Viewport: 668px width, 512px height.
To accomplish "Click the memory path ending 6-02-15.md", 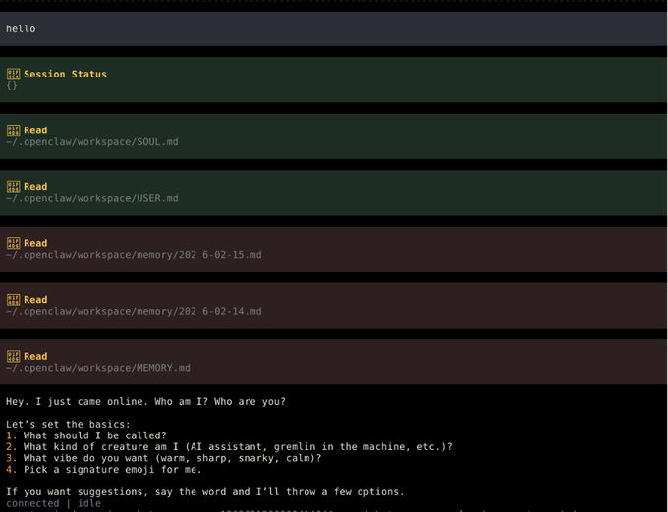I will click(134, 255).
